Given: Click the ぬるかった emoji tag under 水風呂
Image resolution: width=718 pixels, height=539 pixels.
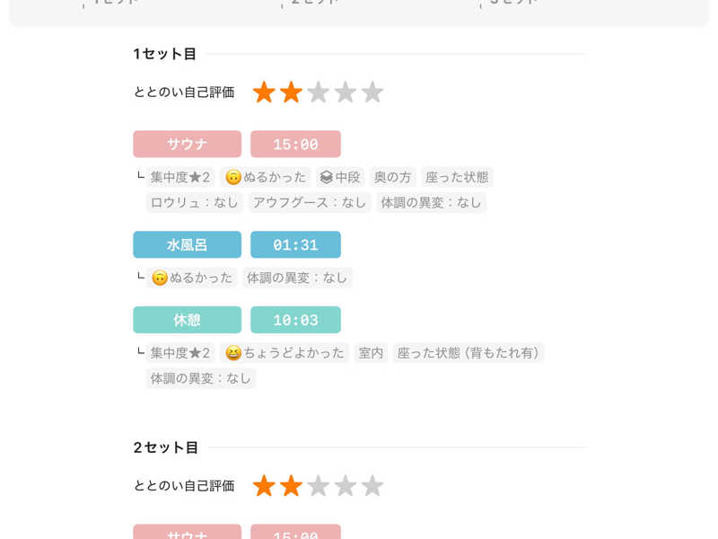Looking at the screenshot, I should [x=193, y=278].
